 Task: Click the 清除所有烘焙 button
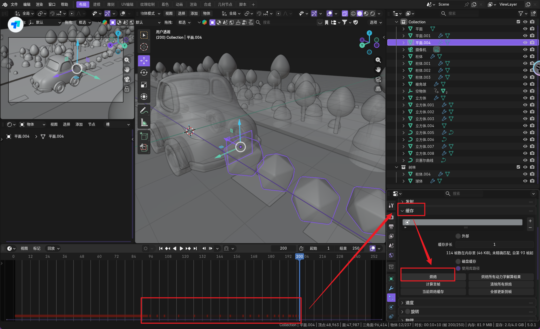501,284
